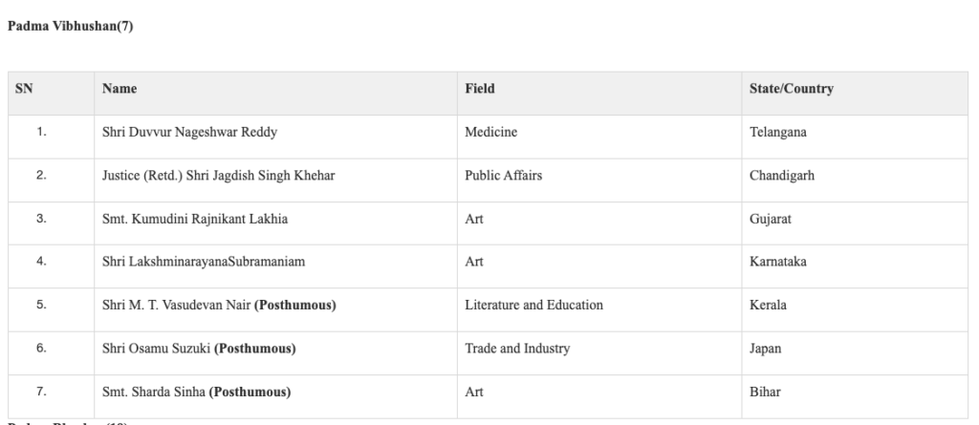
Task: Click Literature and Education cell
Action: point(533,306)
